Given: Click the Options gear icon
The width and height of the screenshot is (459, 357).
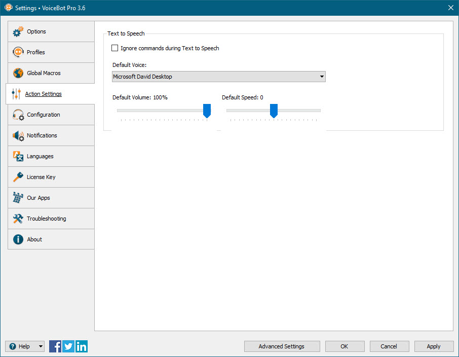Looking at the screenshot, I should (18, 31).
